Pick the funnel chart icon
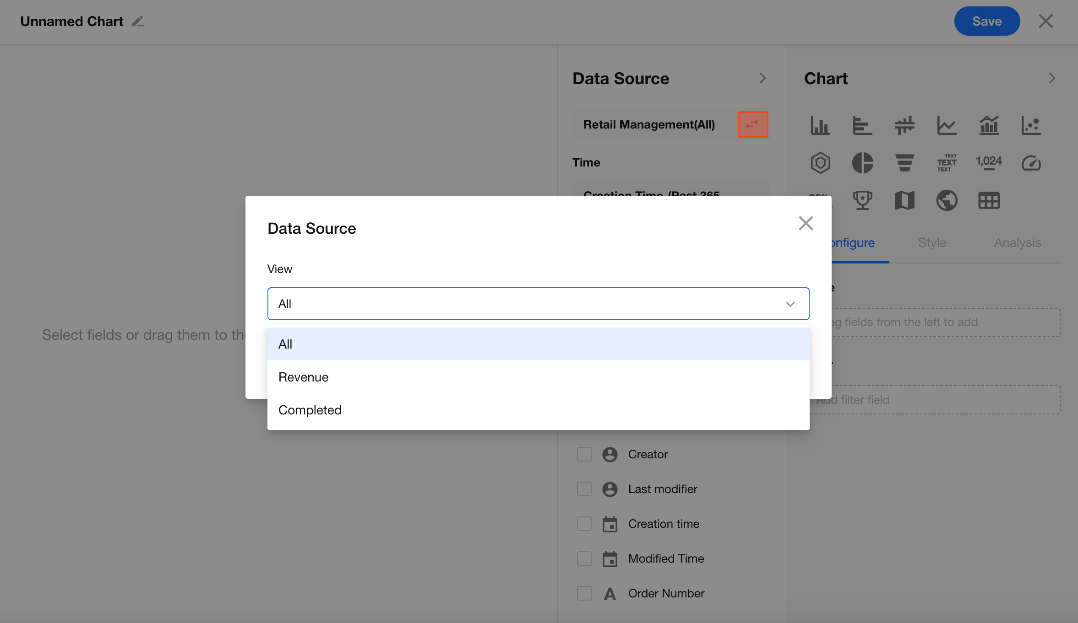The width and height of the screenshot is (1078, 623). tap(904, 163)
